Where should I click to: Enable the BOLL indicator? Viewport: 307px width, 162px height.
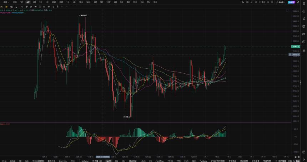click(x=13, y=161)
